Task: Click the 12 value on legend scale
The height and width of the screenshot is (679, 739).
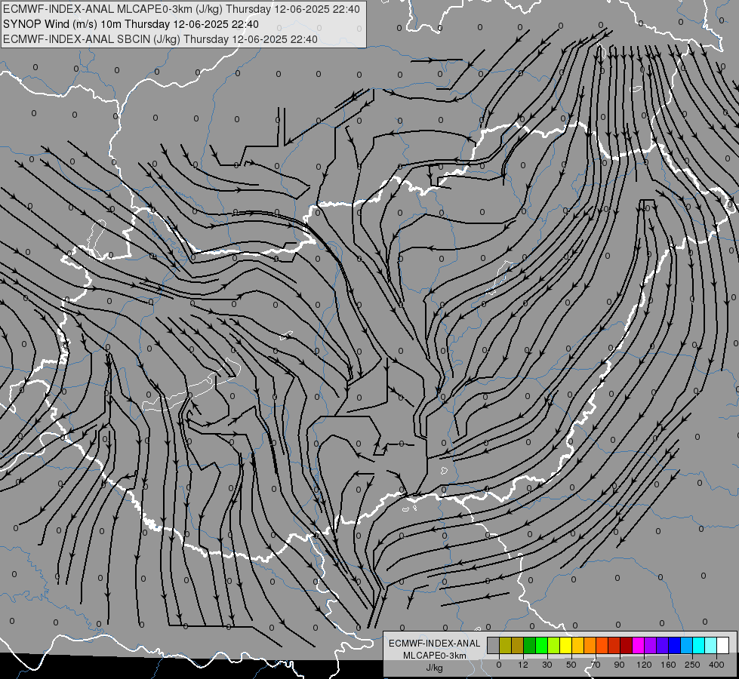Action: [523, 665]
